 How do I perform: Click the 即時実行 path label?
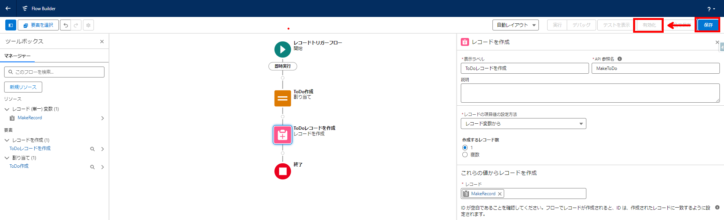(x=282, y=66)
